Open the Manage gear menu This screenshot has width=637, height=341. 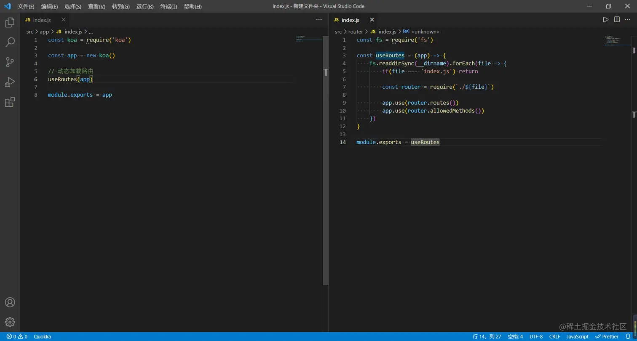coord(10,322)
